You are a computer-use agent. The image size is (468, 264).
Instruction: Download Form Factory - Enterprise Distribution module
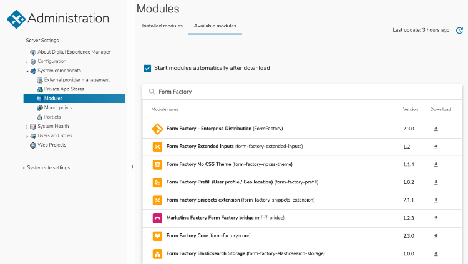click(x=436, y=129)
